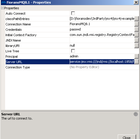Open the Initial Context Factory ellipsis button
This screenshot has height=139, width=140.
136,35
